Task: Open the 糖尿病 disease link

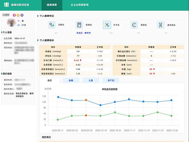Action: point(88,33)
